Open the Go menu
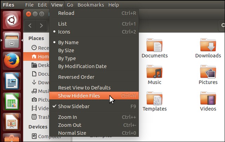Viewport: 225px width, 142px height. (70, 5)
